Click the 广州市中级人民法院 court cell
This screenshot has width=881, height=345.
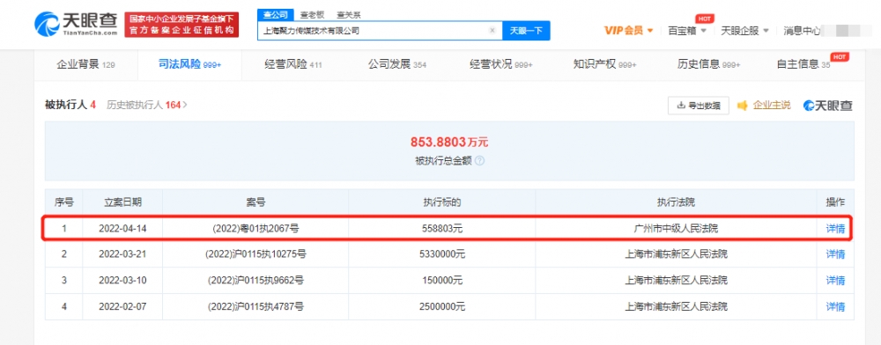676,228
